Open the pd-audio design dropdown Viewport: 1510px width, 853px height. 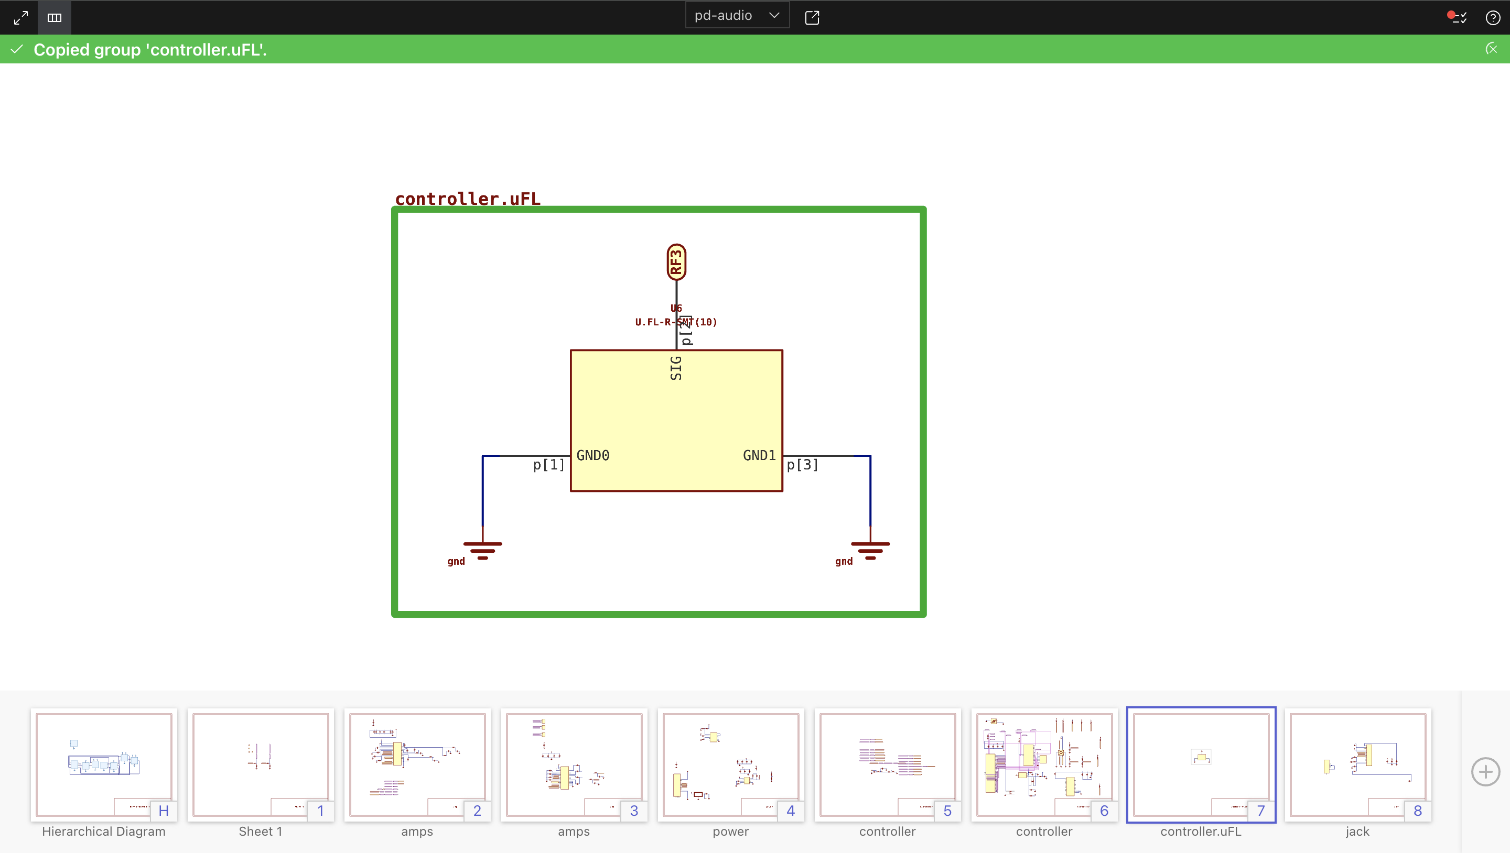click(x=737, y=16)
